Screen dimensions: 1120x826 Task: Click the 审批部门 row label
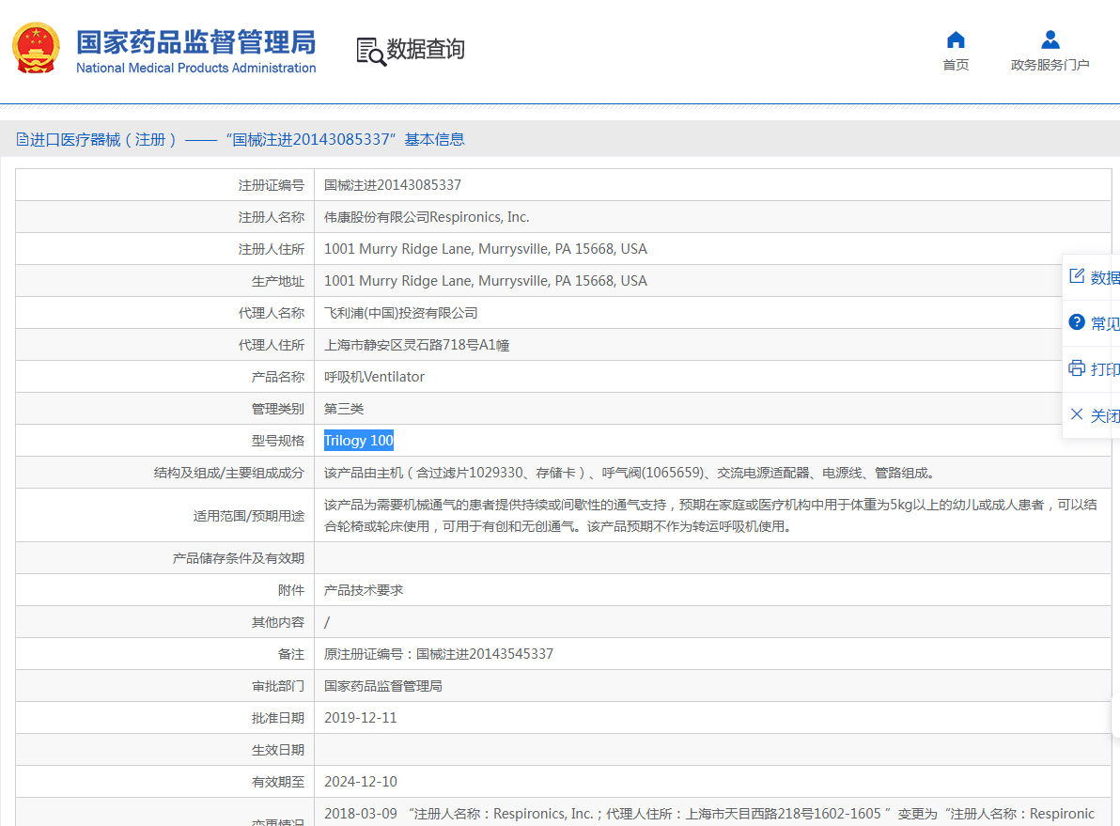[278, 686]
